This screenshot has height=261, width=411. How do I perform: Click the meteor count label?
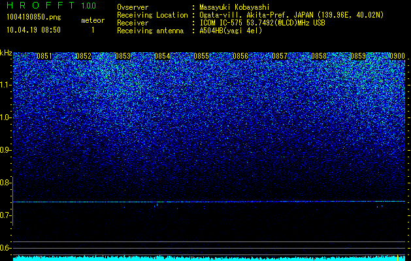[93, 20]
